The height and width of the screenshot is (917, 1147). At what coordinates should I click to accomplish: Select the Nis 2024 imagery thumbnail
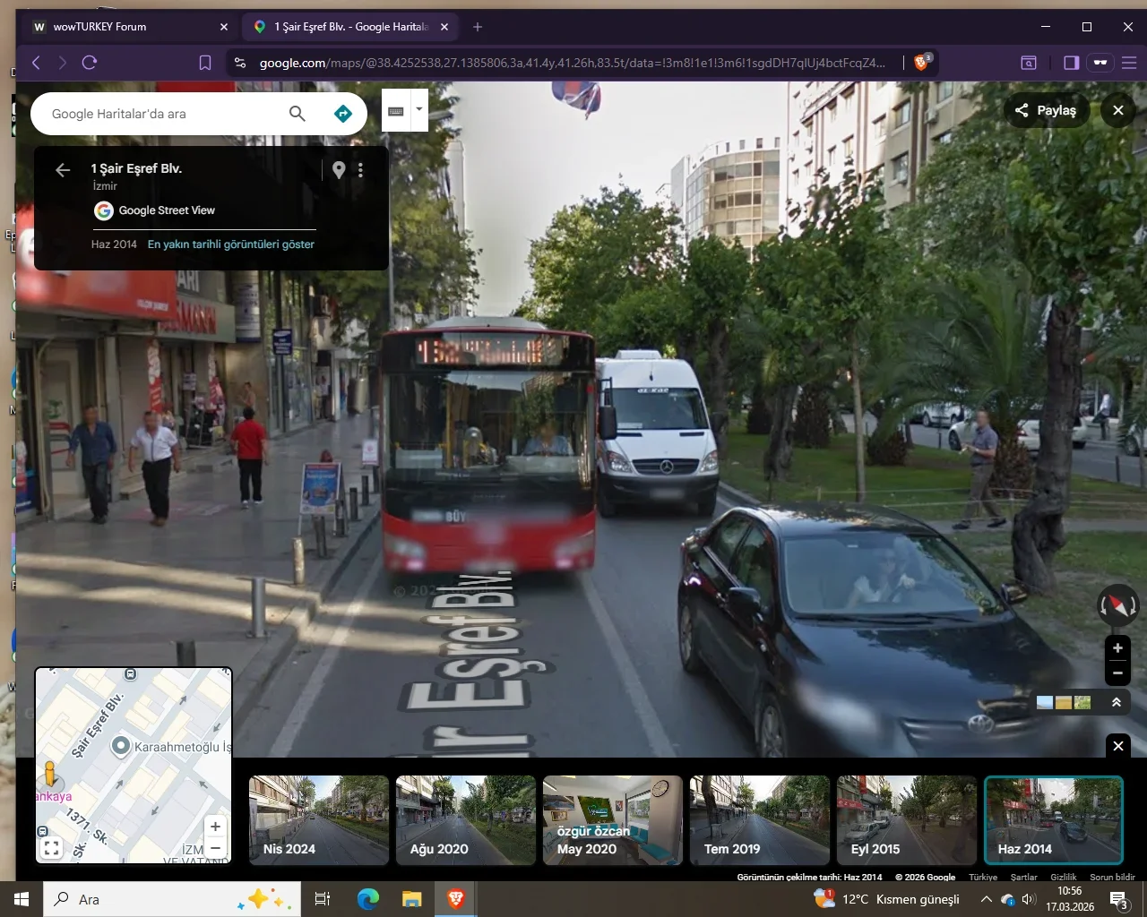coord(319,820)
